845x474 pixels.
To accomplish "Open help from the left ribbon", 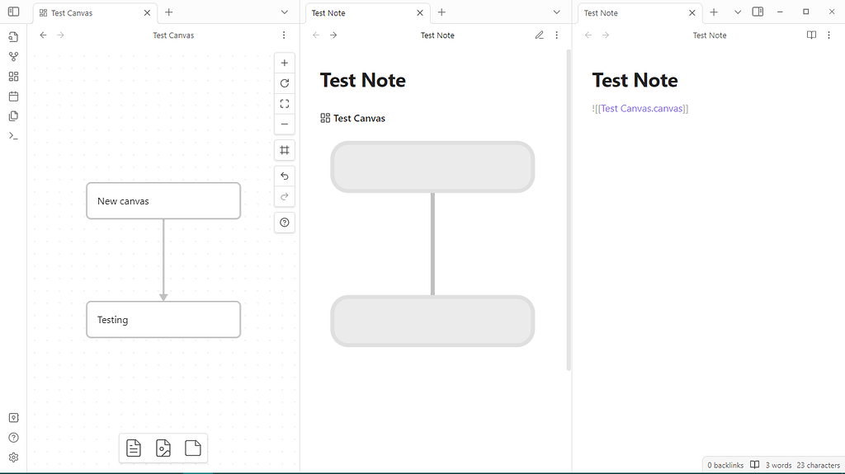I will tap(13, 438).
